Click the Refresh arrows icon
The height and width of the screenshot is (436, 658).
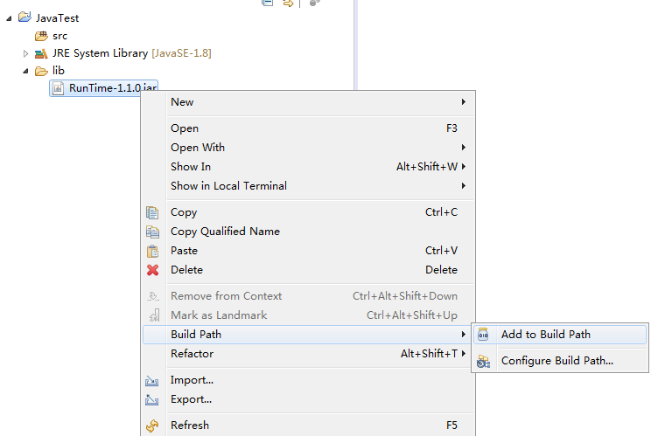pos(152,426)
